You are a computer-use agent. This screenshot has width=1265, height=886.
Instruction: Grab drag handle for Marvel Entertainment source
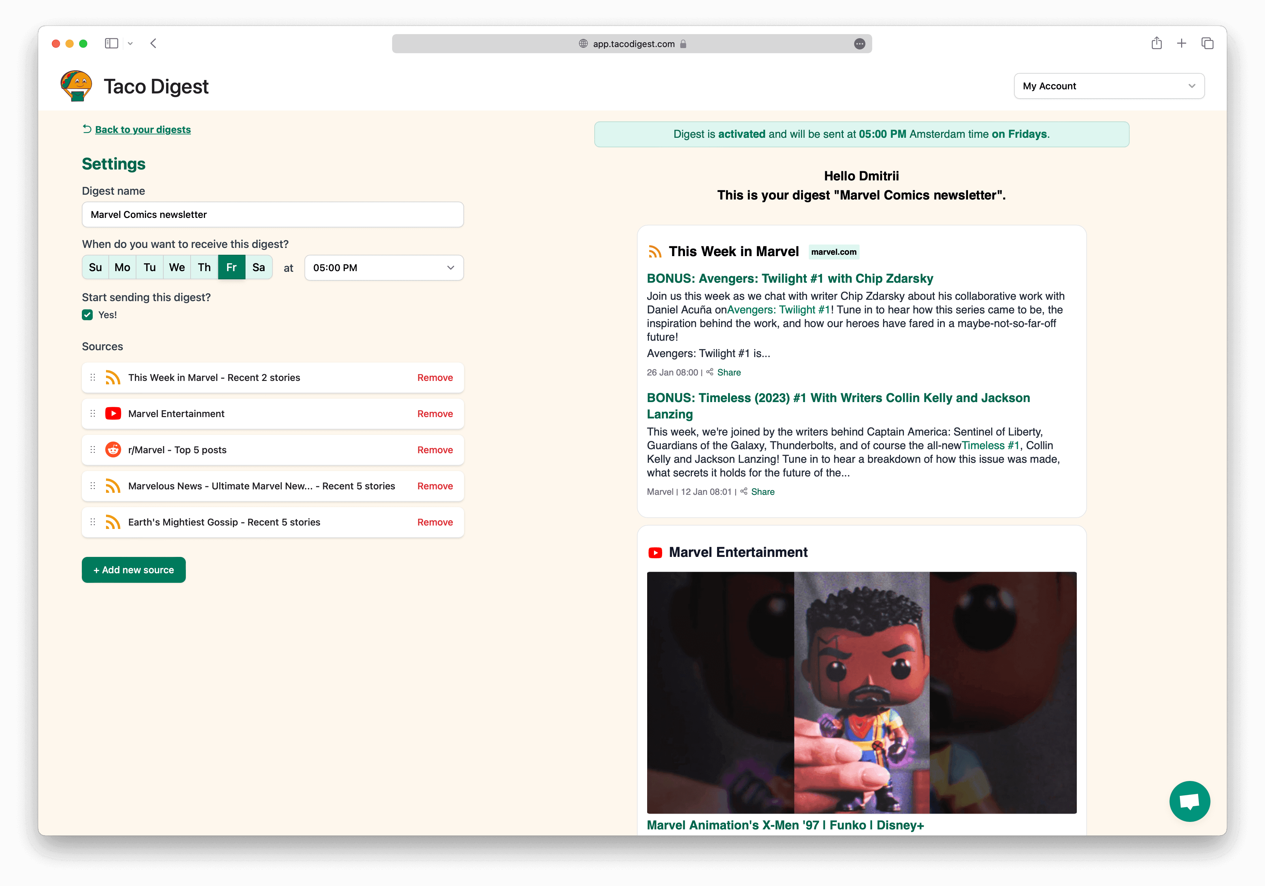point(92,413)
